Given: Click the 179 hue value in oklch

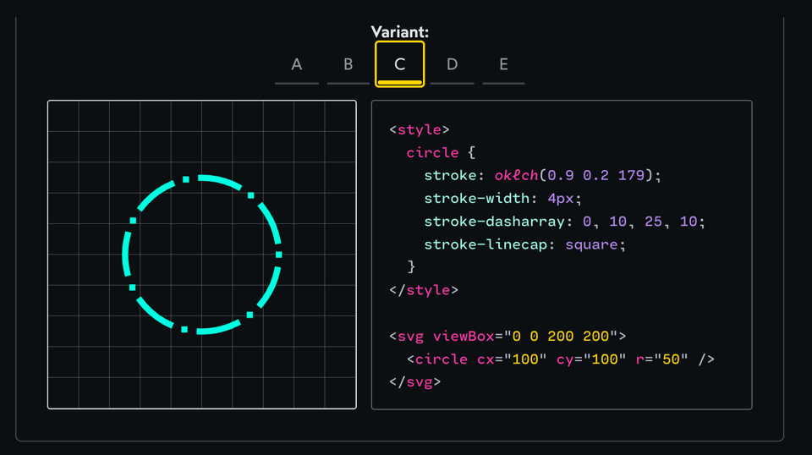Looking at the screenshot, I should 631,176.
